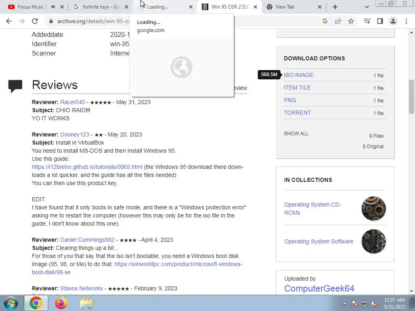Screen dimensions: 415x311
Task: Click the gears collection thumbnail
Action: (373, 209)
